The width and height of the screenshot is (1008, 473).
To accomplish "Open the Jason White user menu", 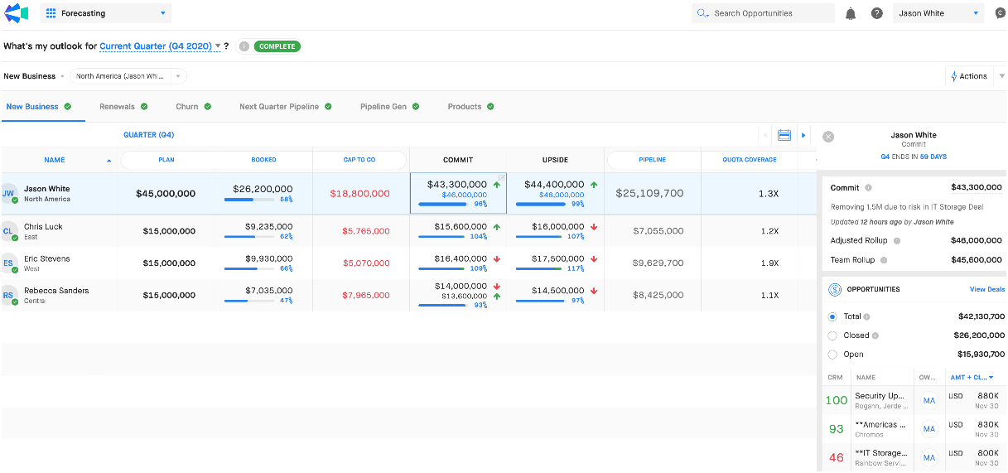I will (938, 13).
